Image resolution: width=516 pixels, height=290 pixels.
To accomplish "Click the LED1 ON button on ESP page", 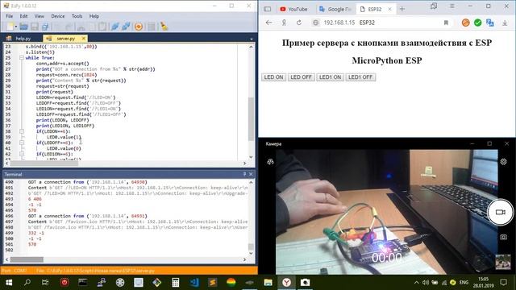I will [330, 77].
